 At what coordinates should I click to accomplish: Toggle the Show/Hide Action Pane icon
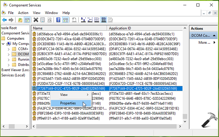[65, 20]
